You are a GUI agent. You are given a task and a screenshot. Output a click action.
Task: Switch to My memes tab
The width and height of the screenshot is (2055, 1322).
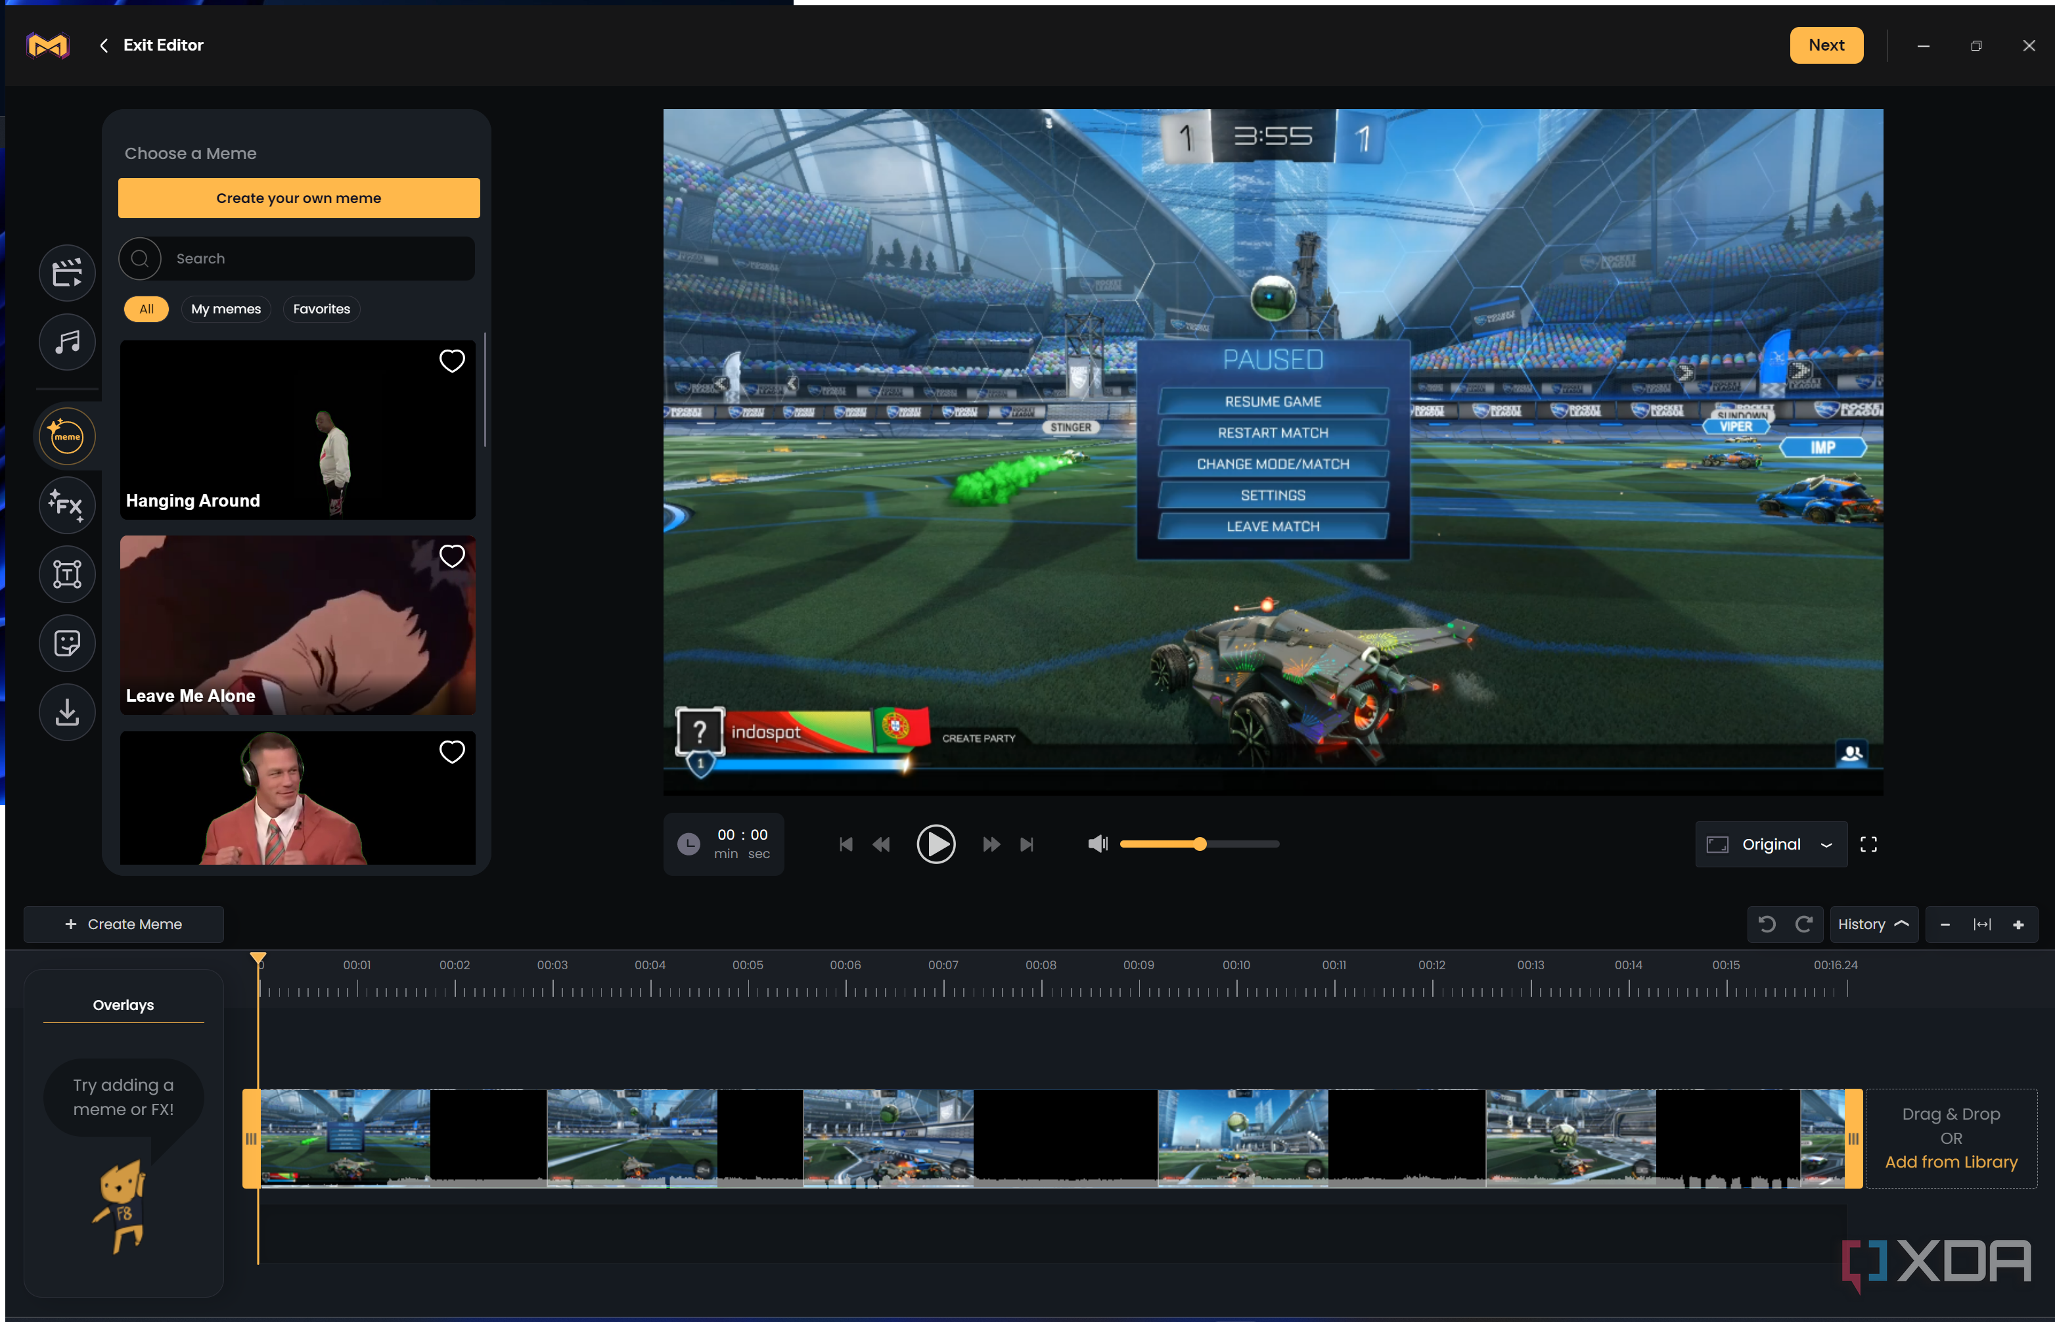[226, 309]
